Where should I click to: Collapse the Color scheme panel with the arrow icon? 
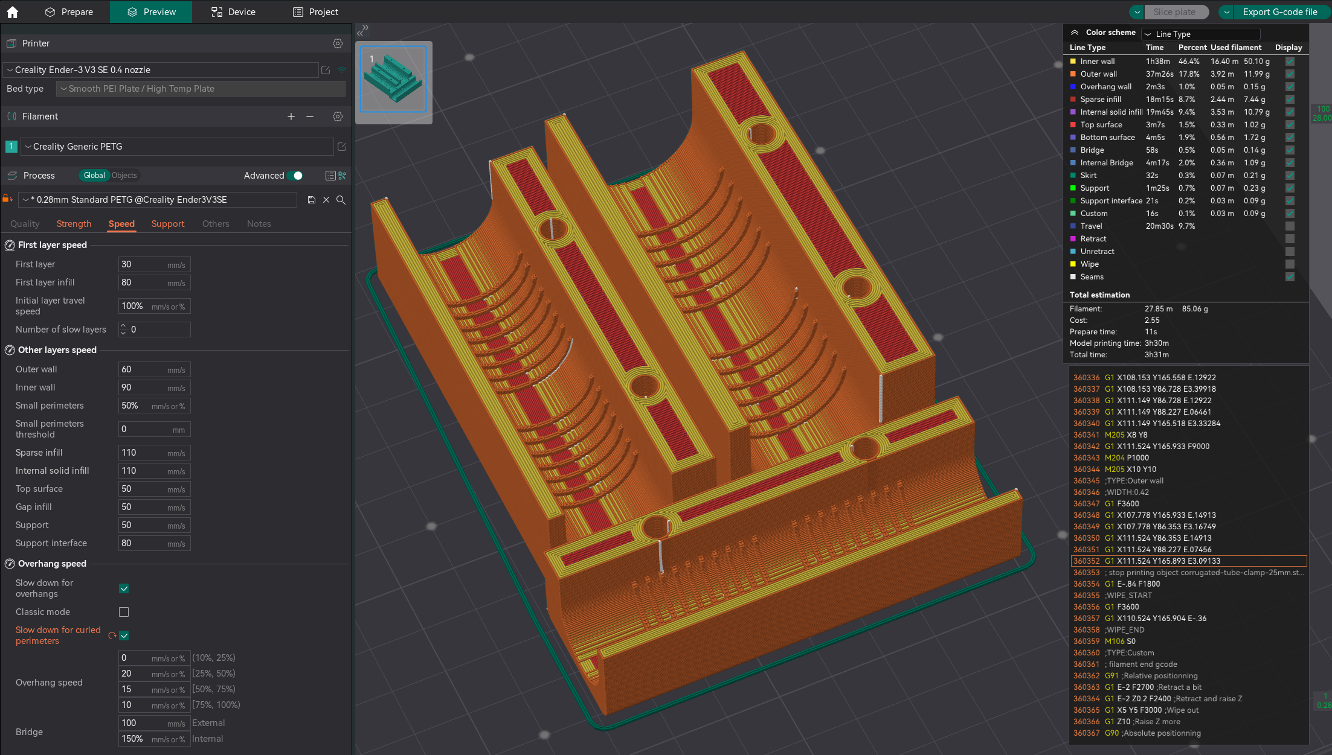(x=1075, y=33)
